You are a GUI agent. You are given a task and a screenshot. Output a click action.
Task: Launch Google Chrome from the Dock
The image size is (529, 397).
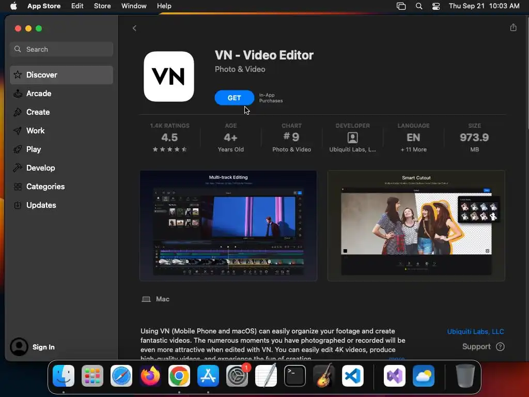click(x=179, y=376)
